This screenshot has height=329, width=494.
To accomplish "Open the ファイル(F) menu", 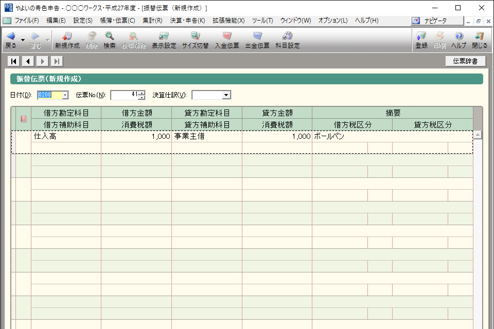I will pos(27,21).
